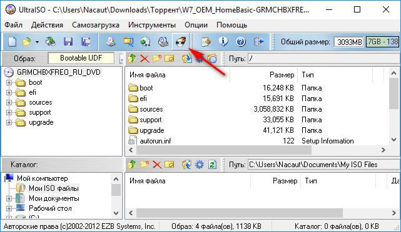401x232 pixels.
Task: Click the Save As toolbar icon
Action: (86, 42)
